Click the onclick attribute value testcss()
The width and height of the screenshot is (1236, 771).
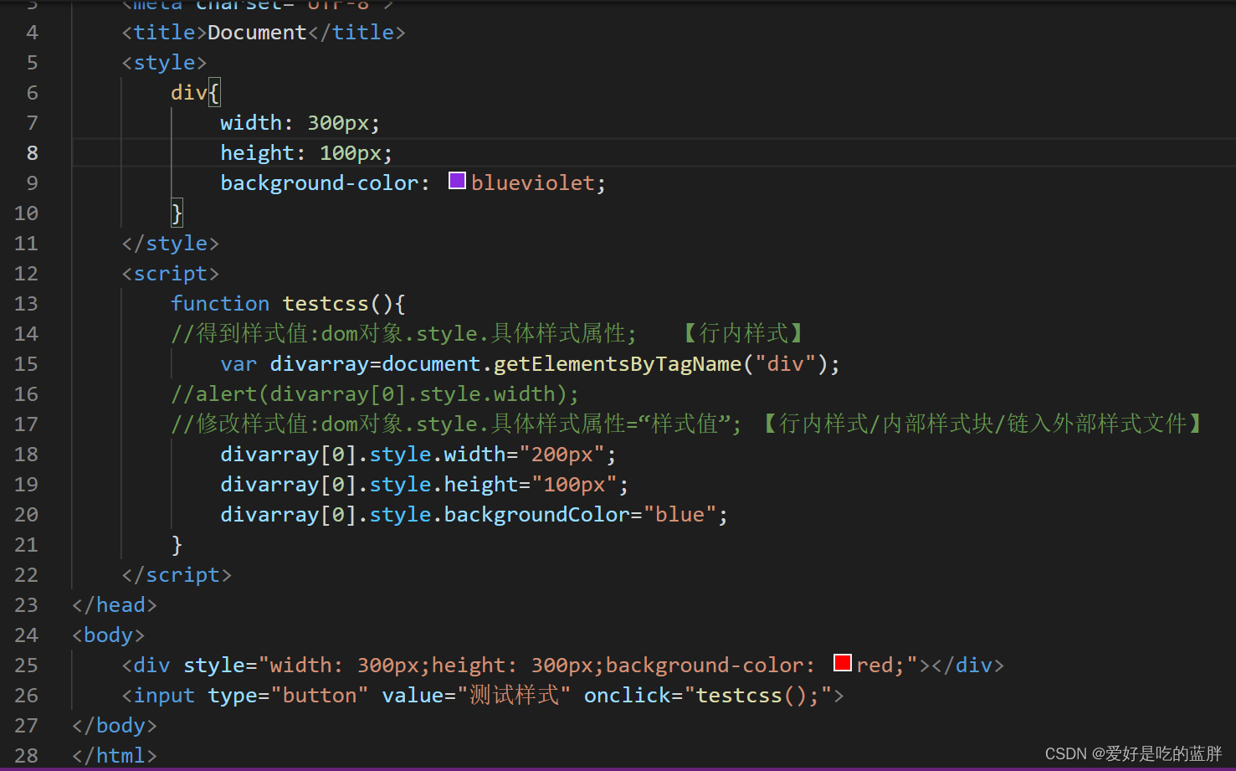754,695
